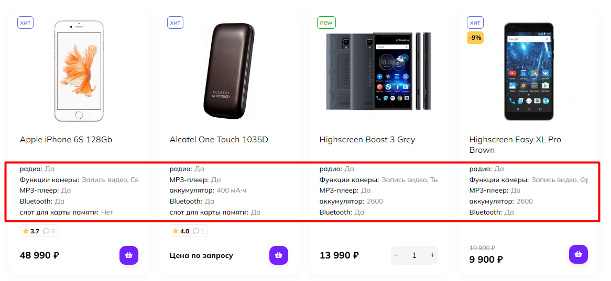Image resolution: width=611 pixels, height=281 pixels.
Task: Click the quantity field showing 1
Action: (x=414, y=255)
